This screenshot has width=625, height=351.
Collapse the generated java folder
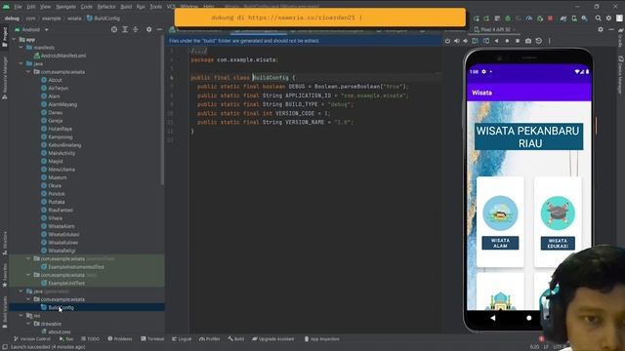pyautogui.click(x=21, y=292)
